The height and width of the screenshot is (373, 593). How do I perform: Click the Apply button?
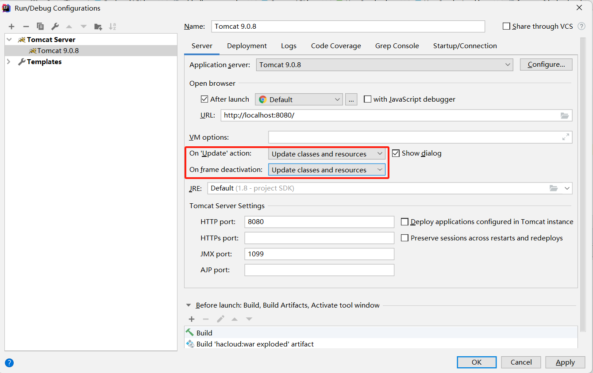tap(565, 362)
